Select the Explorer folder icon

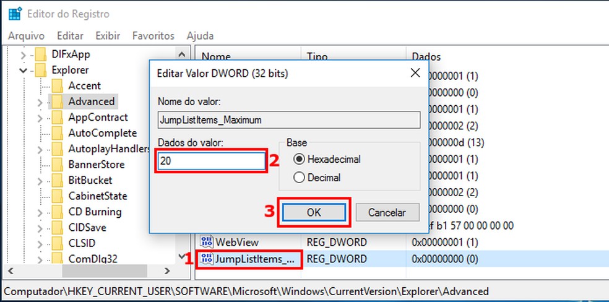[40, 71]
